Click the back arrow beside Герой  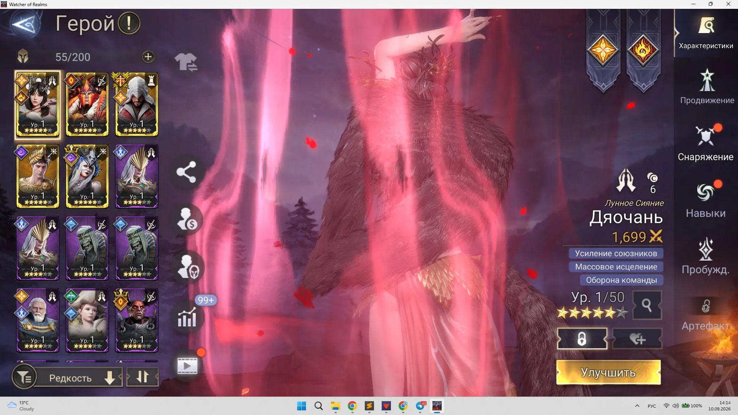(x=24, y=25)
